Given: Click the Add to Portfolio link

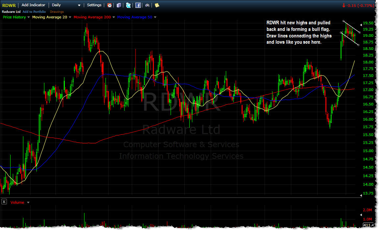Looking at the screenshot, I should 34,11.
